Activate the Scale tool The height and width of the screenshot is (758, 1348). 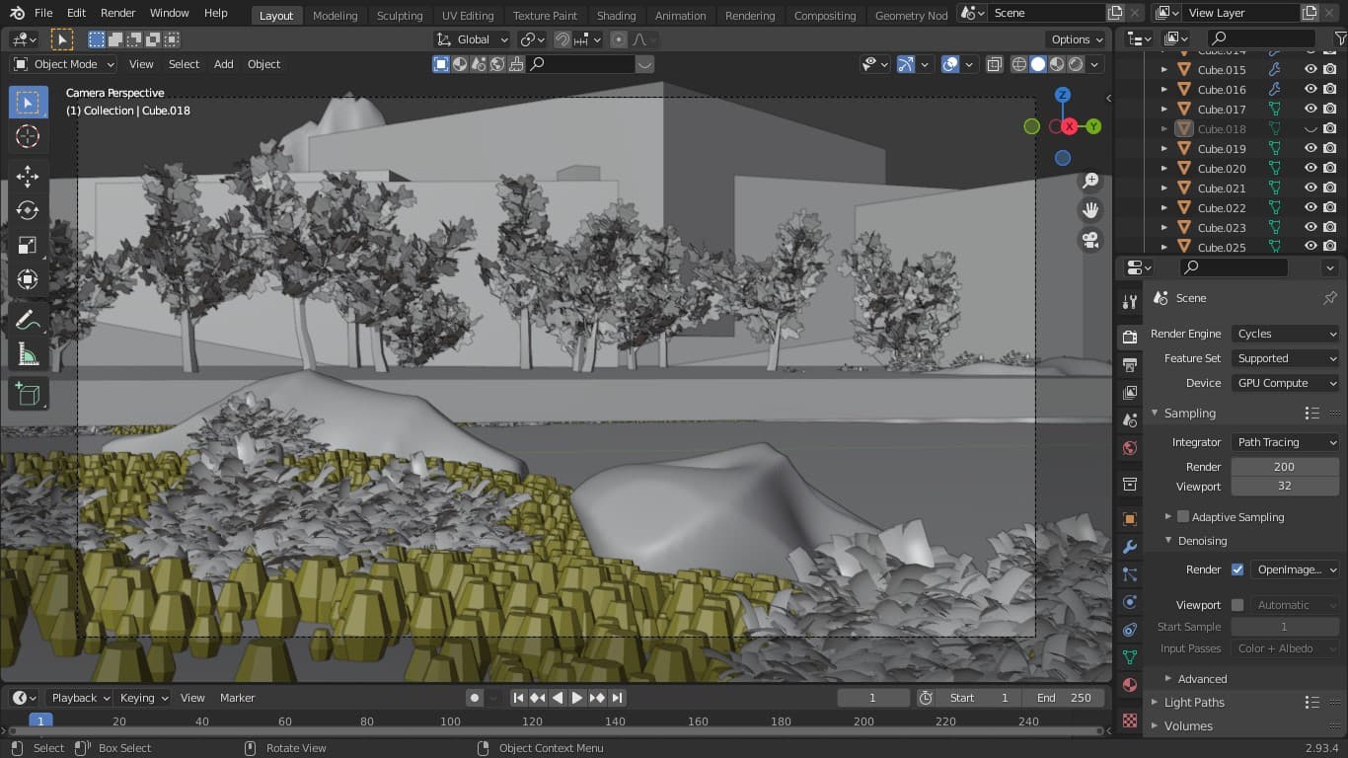tap(28, 246)
